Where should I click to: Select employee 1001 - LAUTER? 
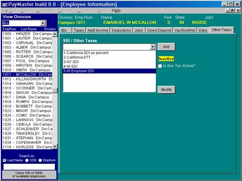27,38
